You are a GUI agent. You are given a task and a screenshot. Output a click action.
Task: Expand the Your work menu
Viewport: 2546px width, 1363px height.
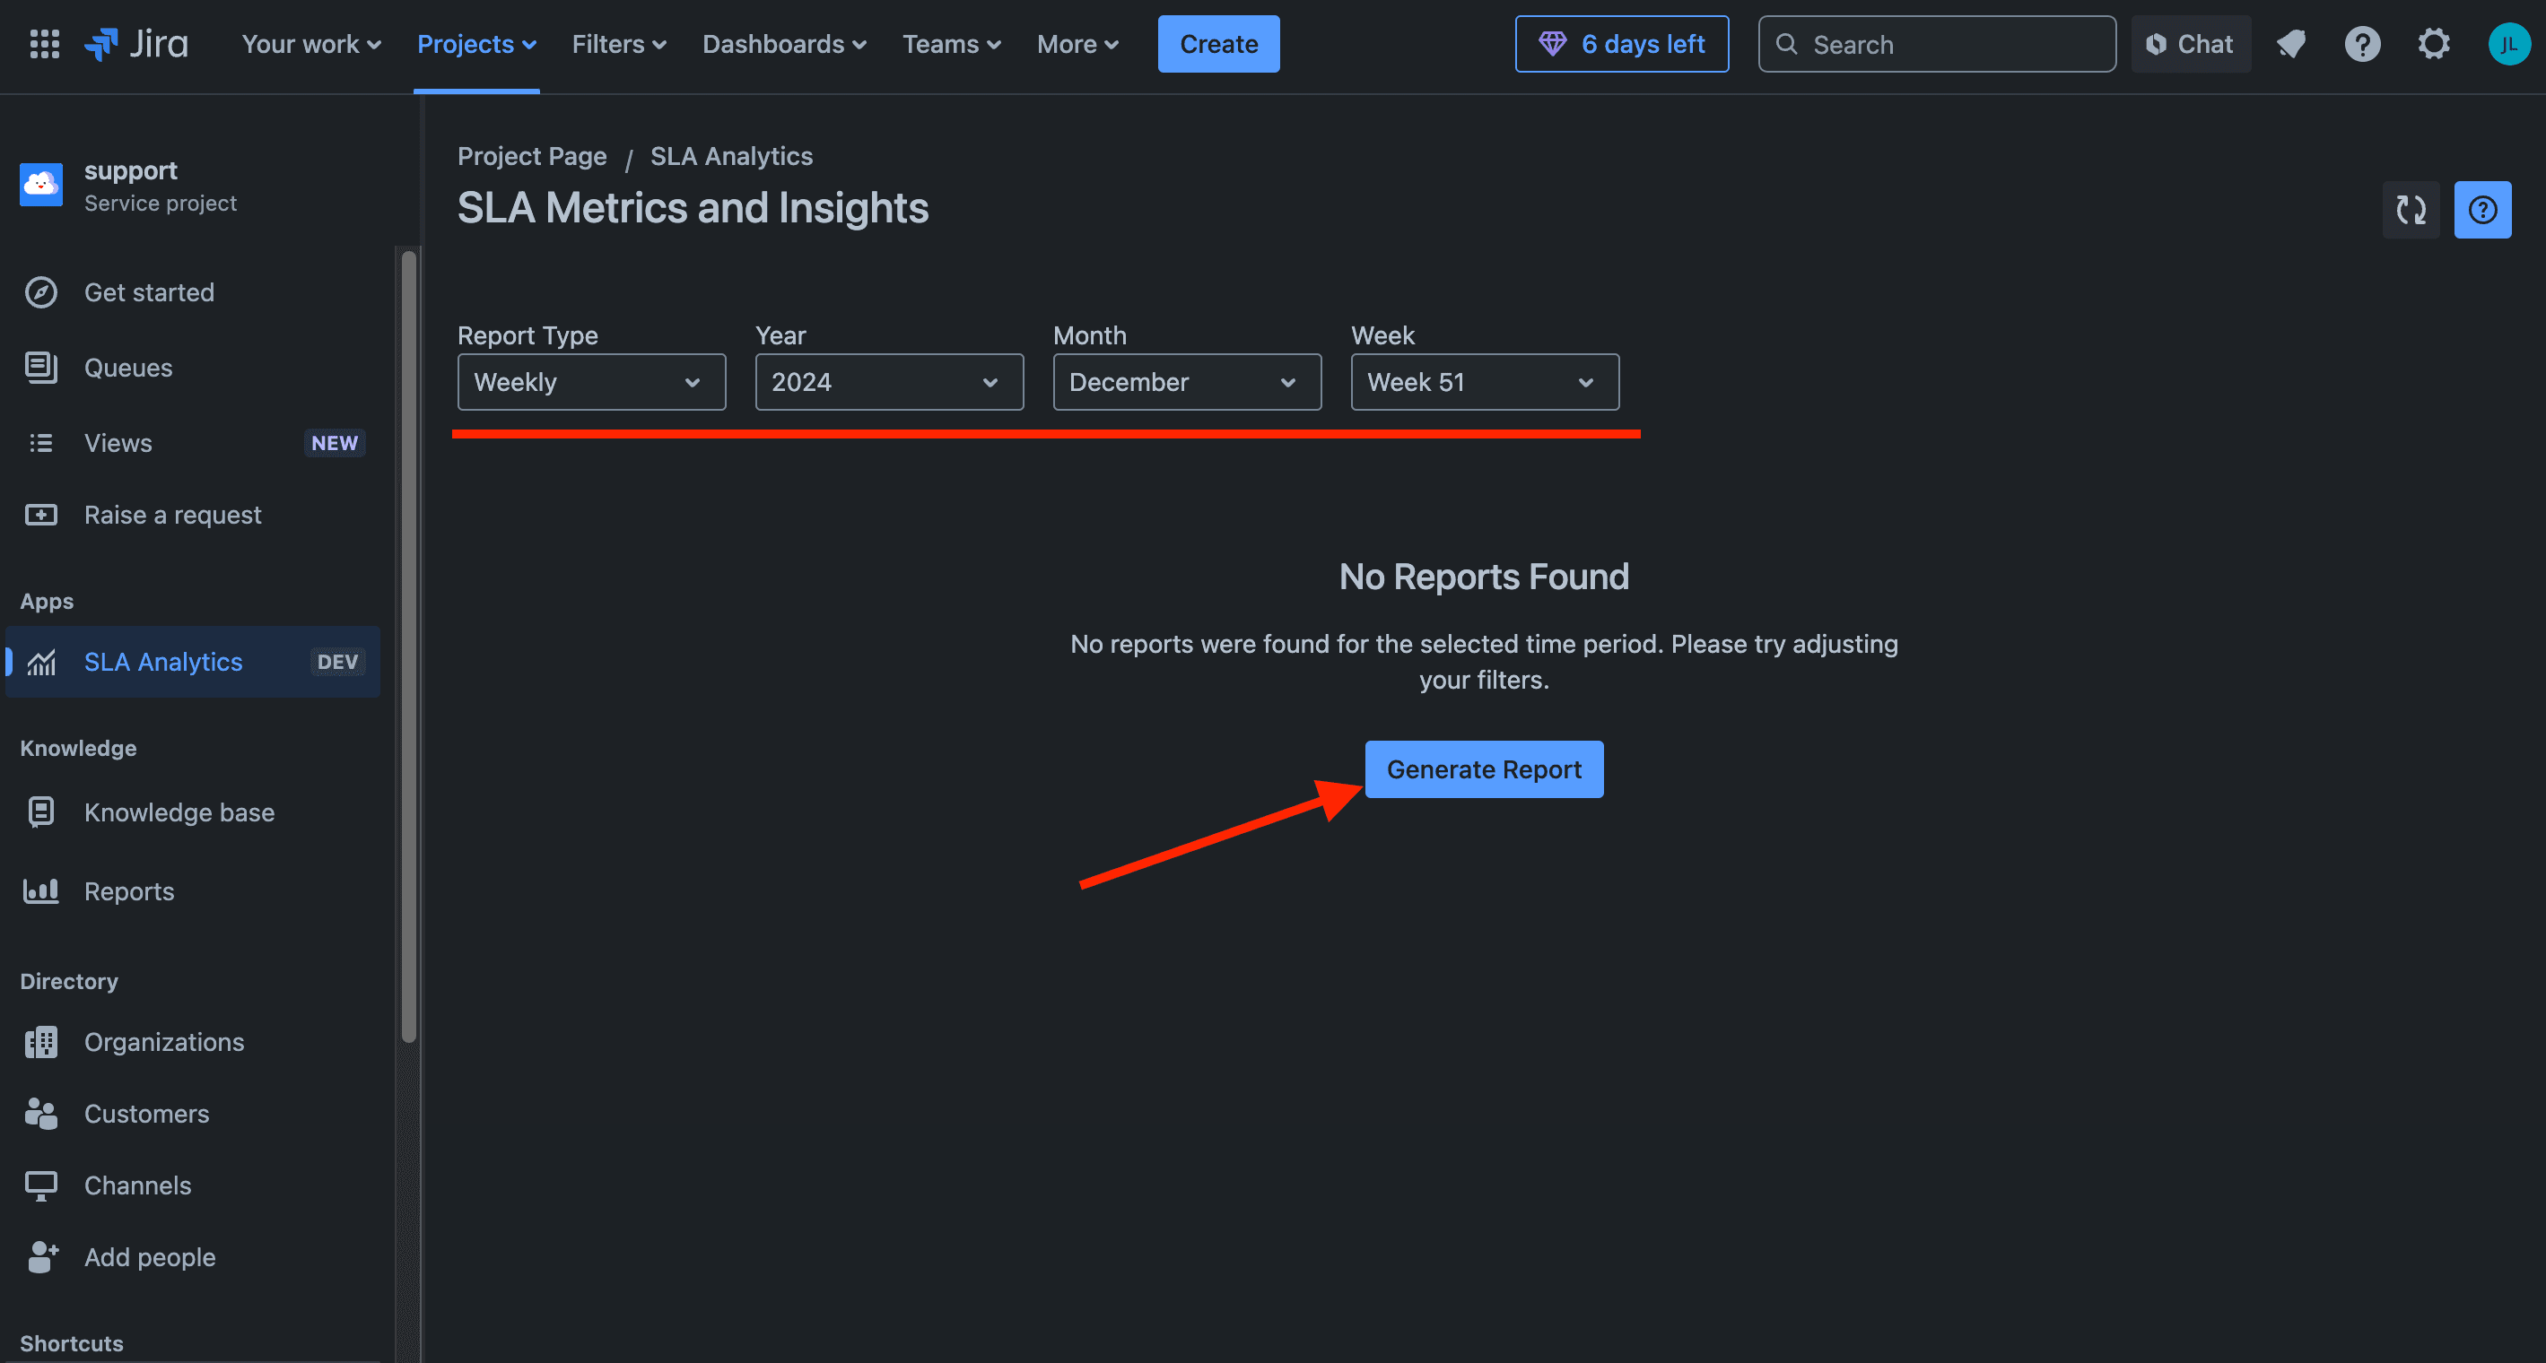click(x=311, y=45)
